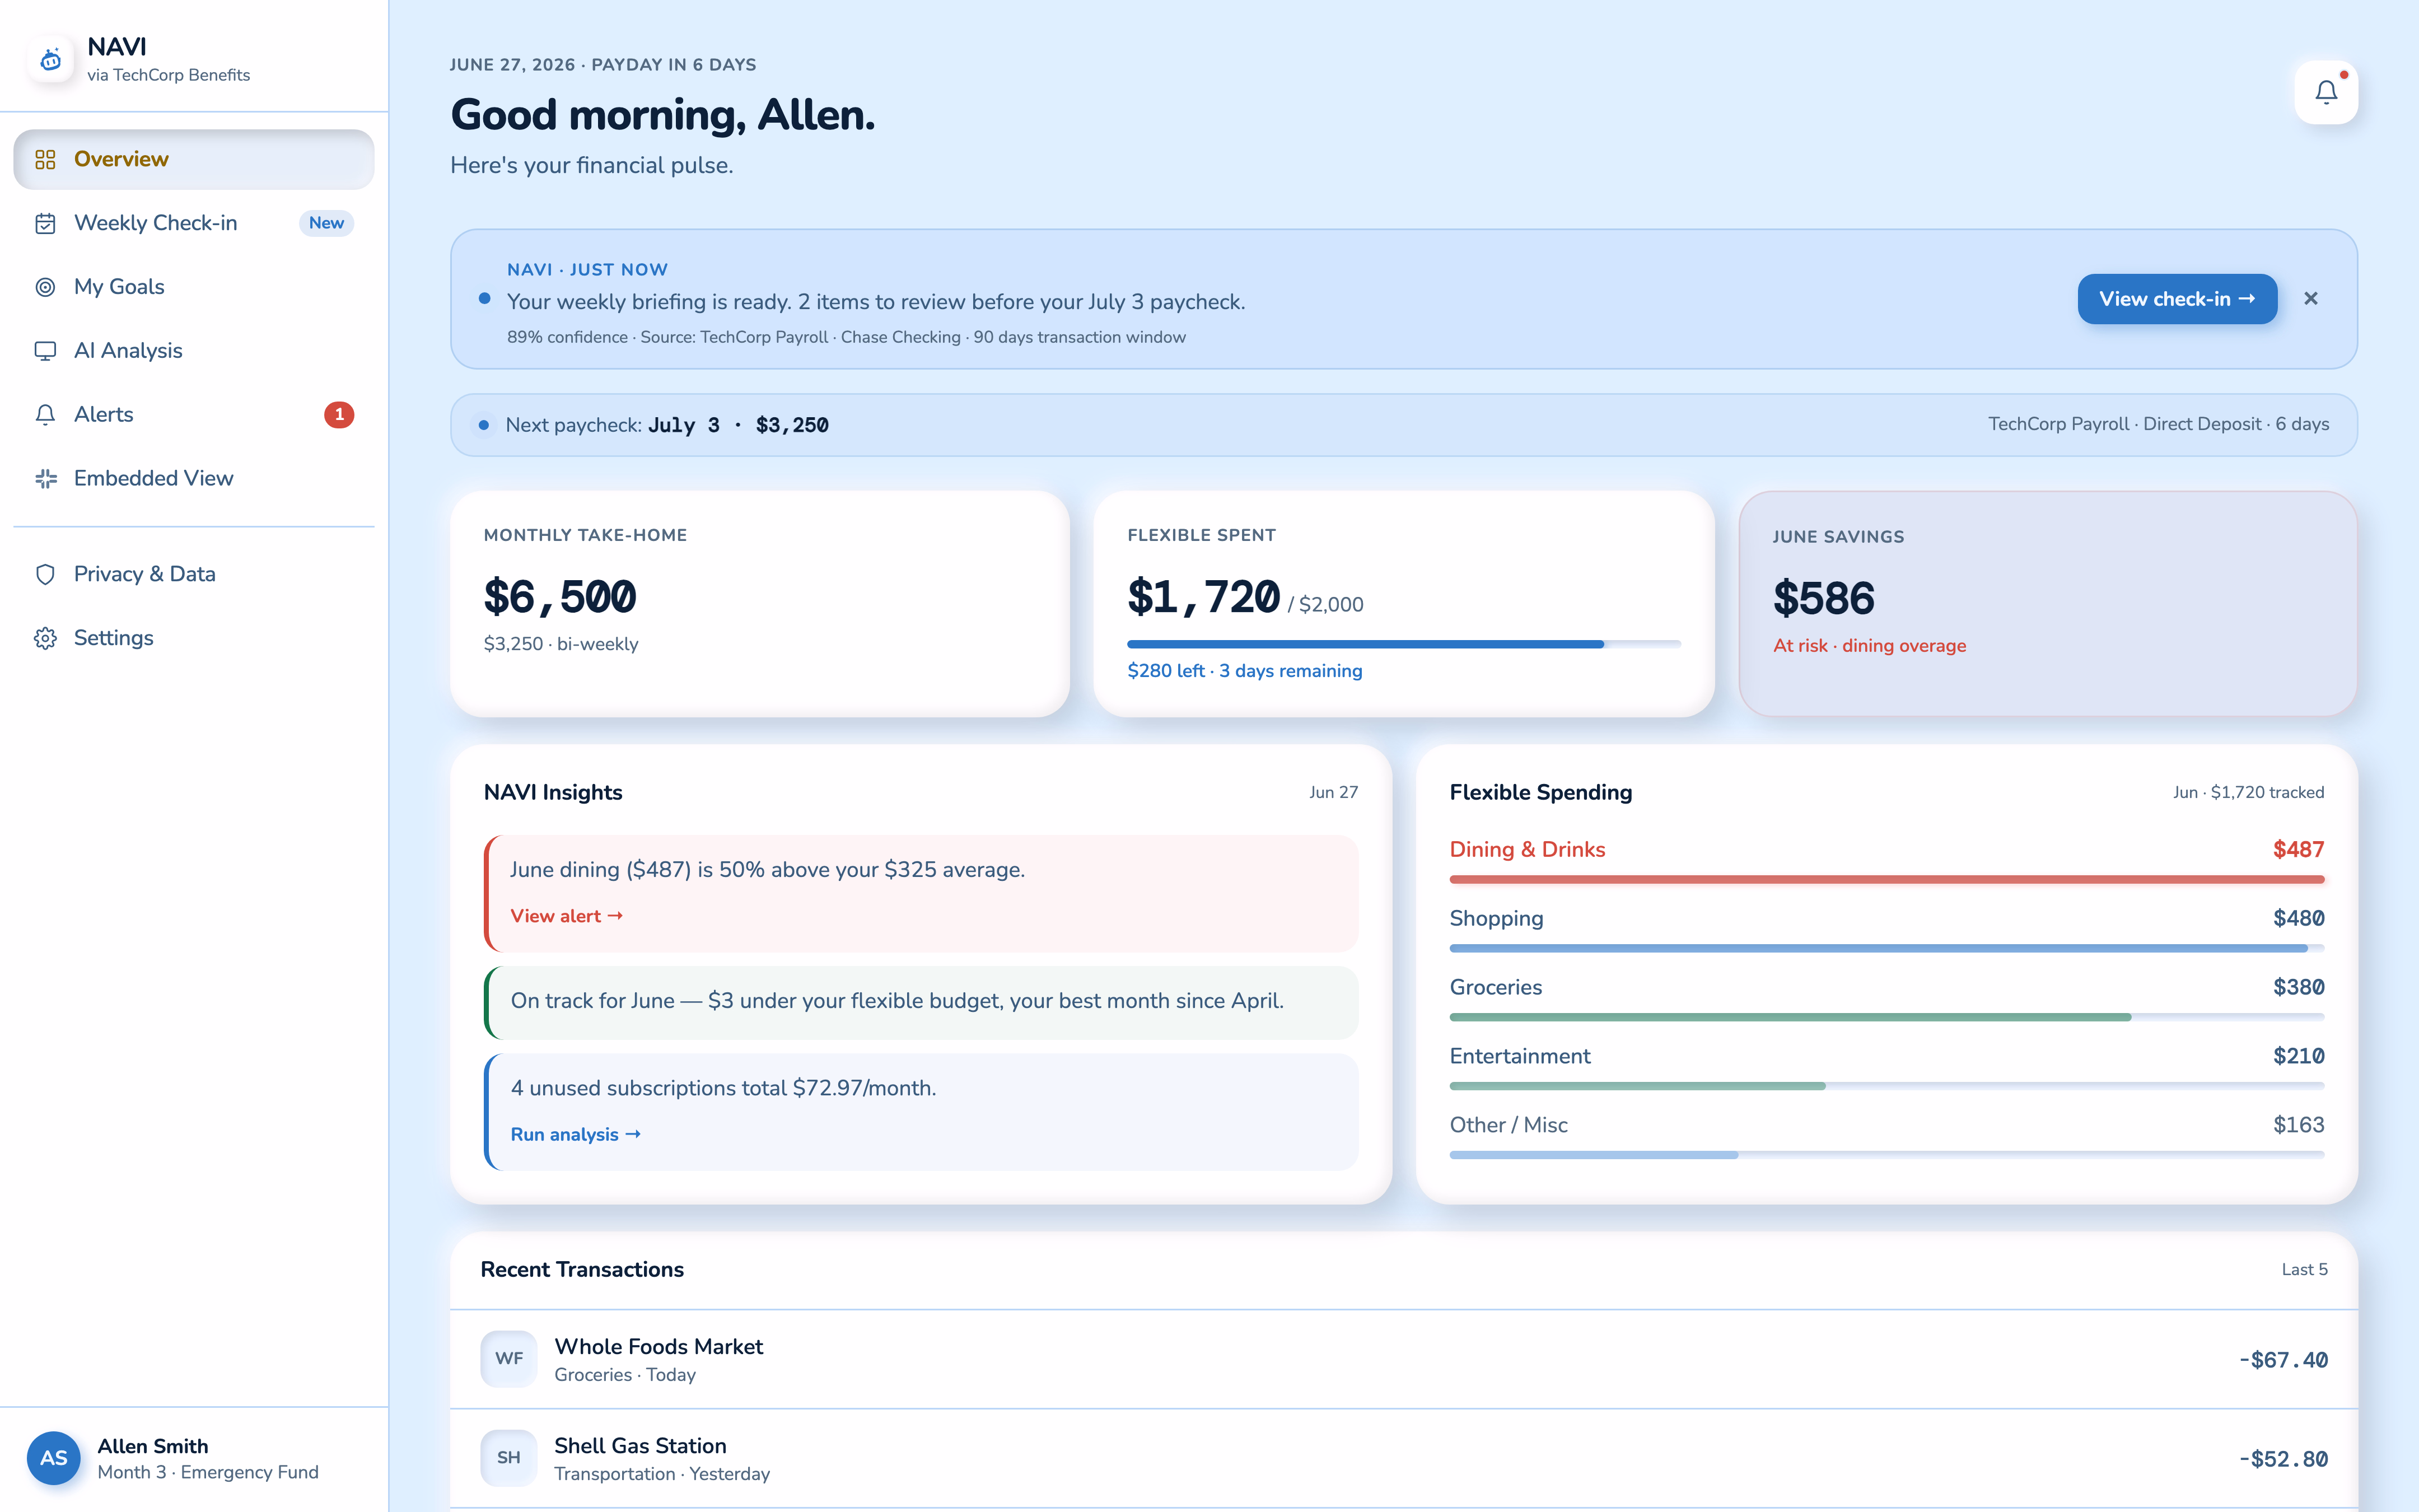2419x1512 pixels.
Task: Click the Overview grid icon
Action: click(45, 159)
